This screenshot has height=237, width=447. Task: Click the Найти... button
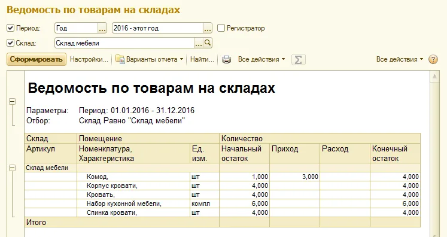[202, 59]
